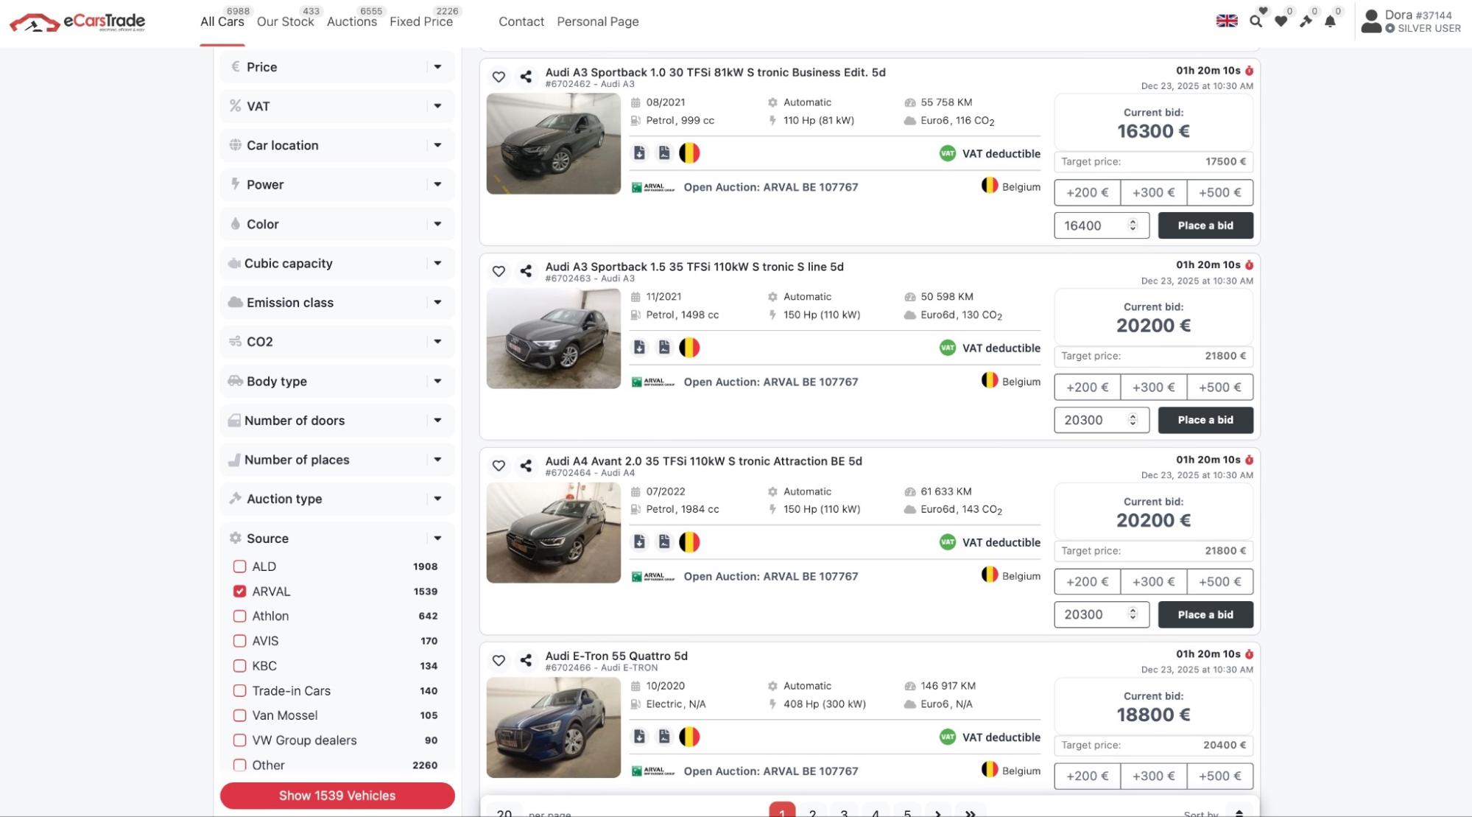Enable the Trade-in Cars source filter
Image resolution: width=1472 pixels, height=817 pixels.
coord(239,691)
